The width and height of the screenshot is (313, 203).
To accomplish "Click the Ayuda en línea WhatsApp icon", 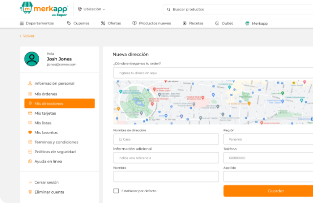I will [x=30, y=162].
